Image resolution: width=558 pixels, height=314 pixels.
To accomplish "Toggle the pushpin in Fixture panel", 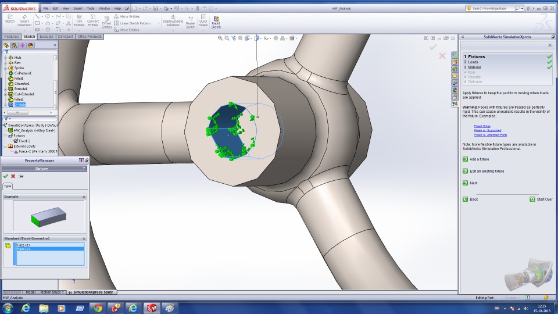I will (x=21, y=176).
